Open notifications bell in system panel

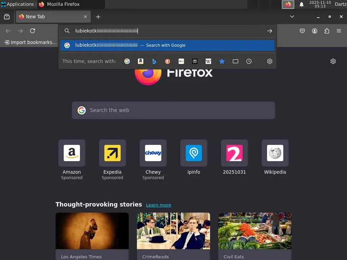tap(301, 4)
